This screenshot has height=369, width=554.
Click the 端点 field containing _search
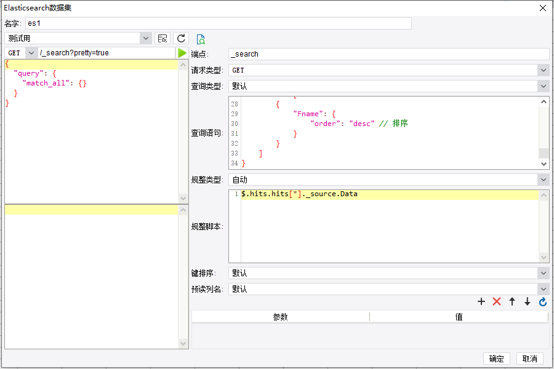point(388,54)
